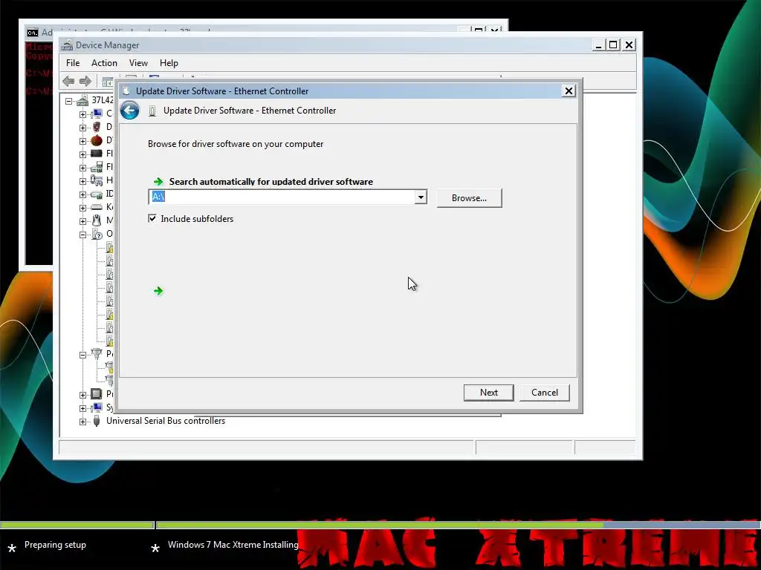This screenshot has height=570, width=761.
Task: Uncheck Include subfolders
Action: point(152,219)
